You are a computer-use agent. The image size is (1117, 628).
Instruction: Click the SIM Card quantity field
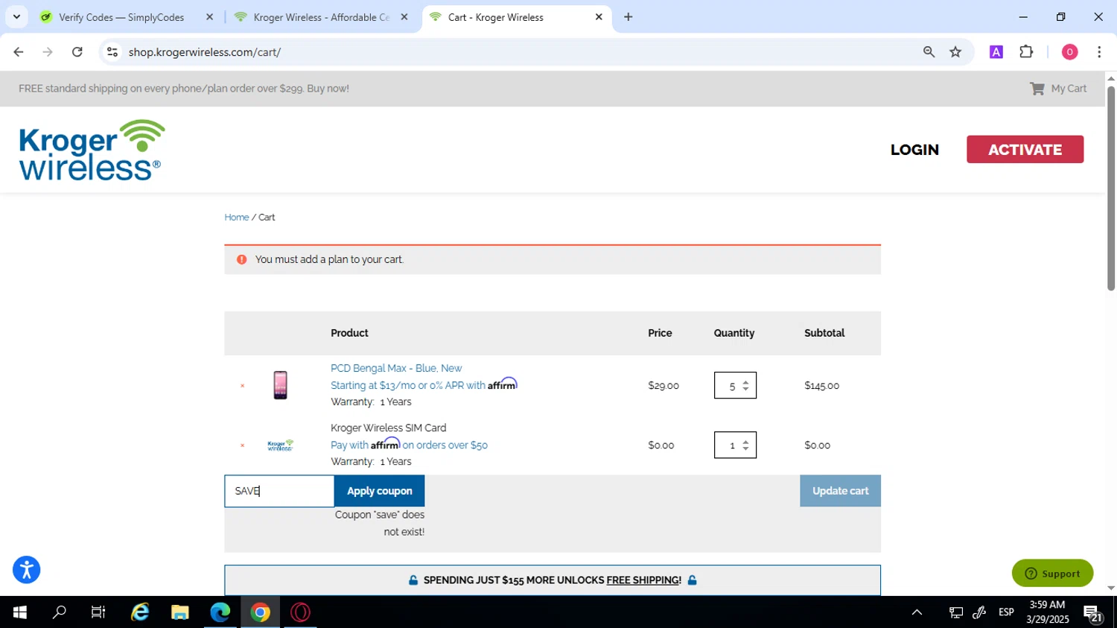(x=735, y=445)
